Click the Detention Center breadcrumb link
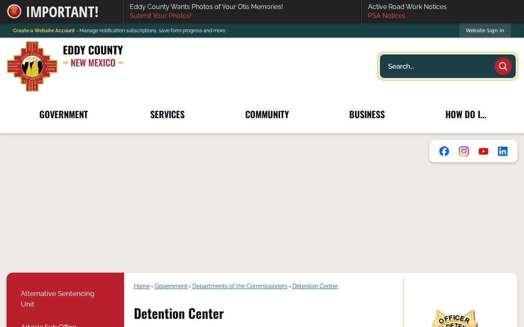Image resolution: width=524 pixels, height=327 pixels. (x=315, y=286)
